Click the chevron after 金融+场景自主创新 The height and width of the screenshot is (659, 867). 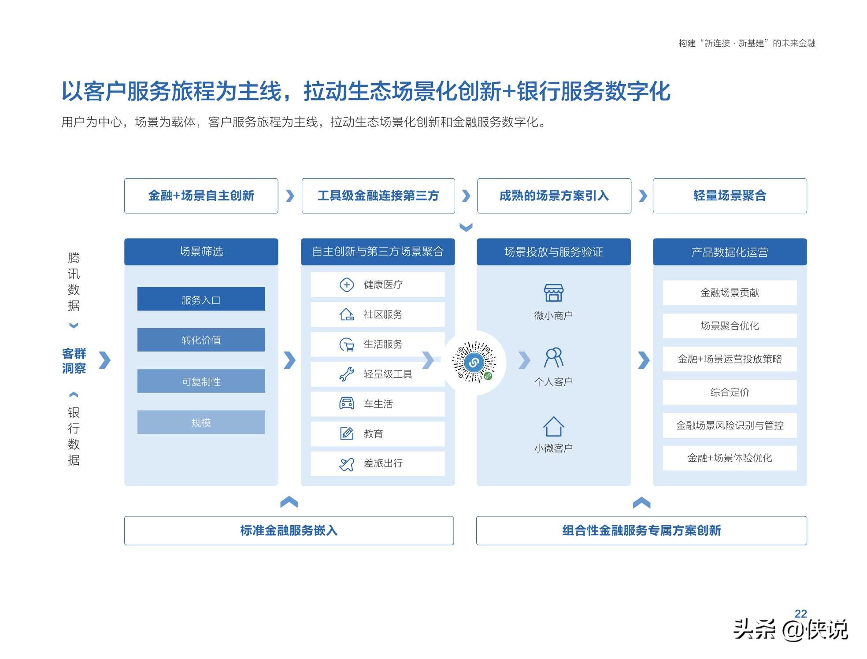(290, 196)
